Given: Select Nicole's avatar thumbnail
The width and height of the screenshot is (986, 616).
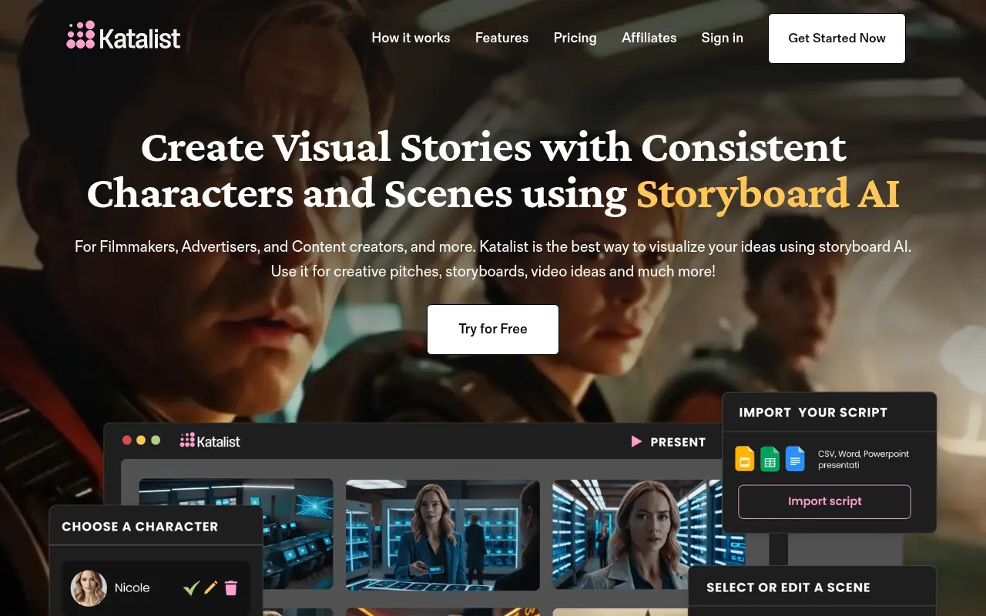Looking at the screenshot, I should [x=89, y=588].
